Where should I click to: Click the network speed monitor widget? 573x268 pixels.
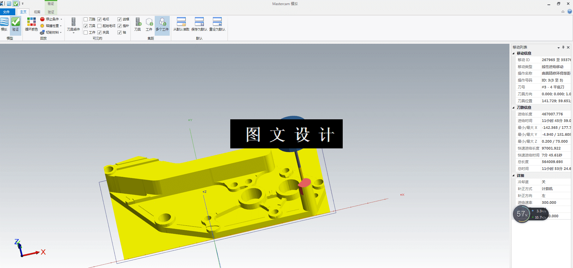531,214
